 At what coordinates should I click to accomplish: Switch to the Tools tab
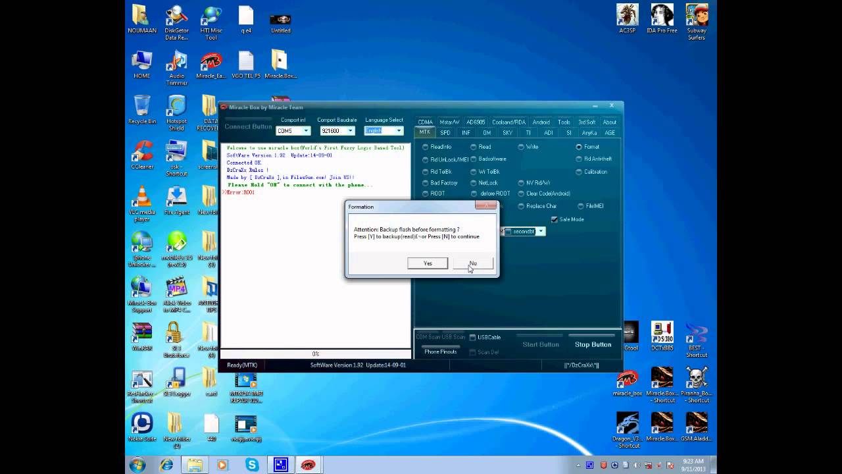coord(564,122)
